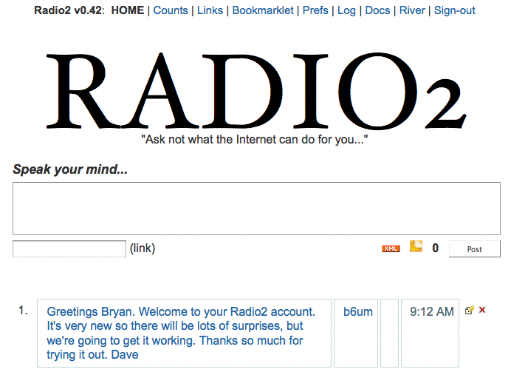Open the River page
Screen dimensions: 525x389
(x=412, y=10)
